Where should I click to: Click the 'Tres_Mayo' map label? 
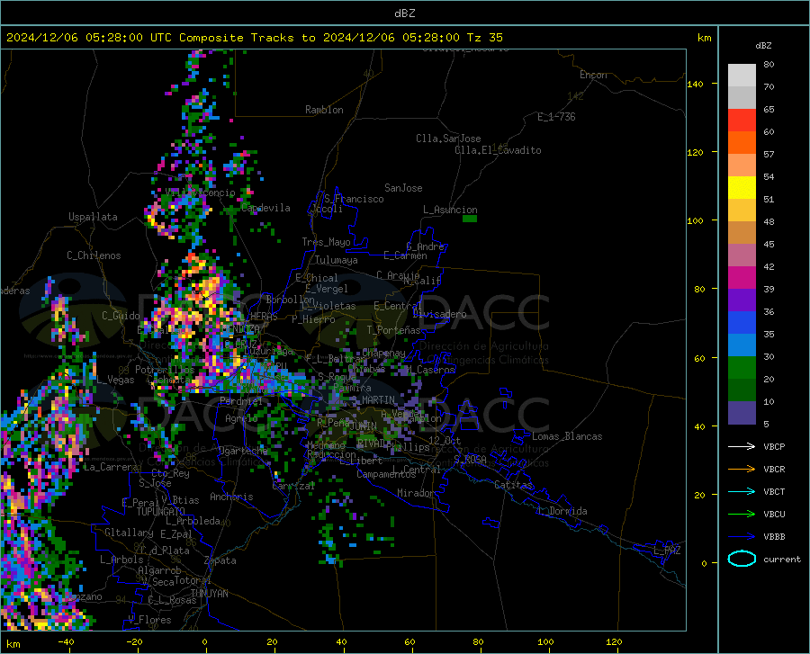326,242
